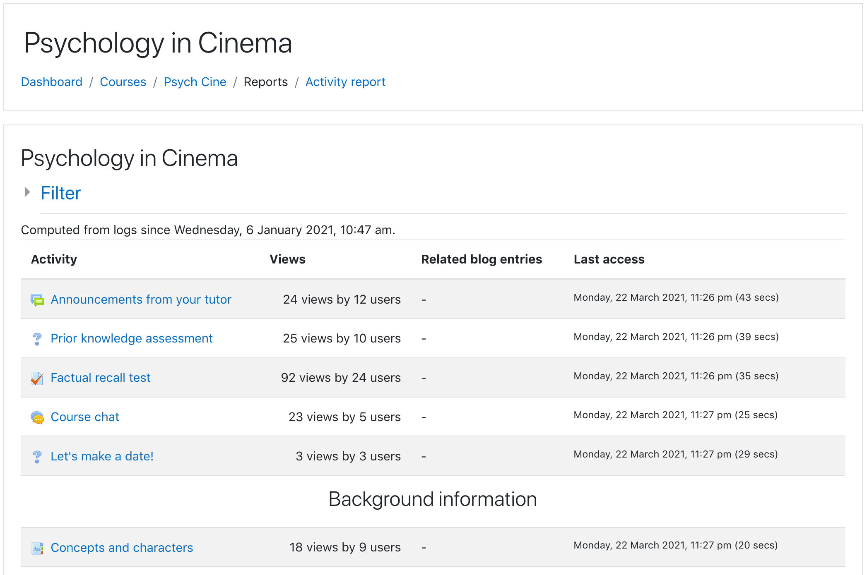Click the question icon beside Prior knowledge assessment
Viewport: 867px width, 575px height.
click(37, 339)
